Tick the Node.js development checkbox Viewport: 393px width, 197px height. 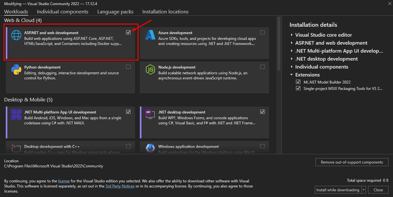pyautogui.click(x=262, y=67)
